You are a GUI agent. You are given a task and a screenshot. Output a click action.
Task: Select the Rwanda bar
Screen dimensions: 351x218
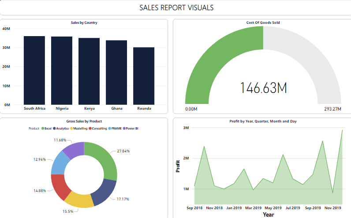[144, 76]
